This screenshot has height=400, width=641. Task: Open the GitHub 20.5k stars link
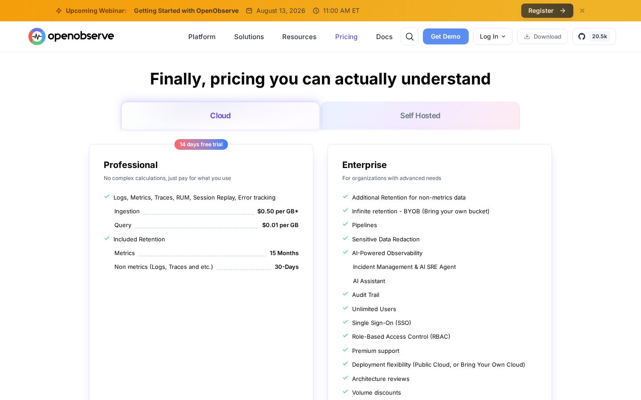coord(594,36)
